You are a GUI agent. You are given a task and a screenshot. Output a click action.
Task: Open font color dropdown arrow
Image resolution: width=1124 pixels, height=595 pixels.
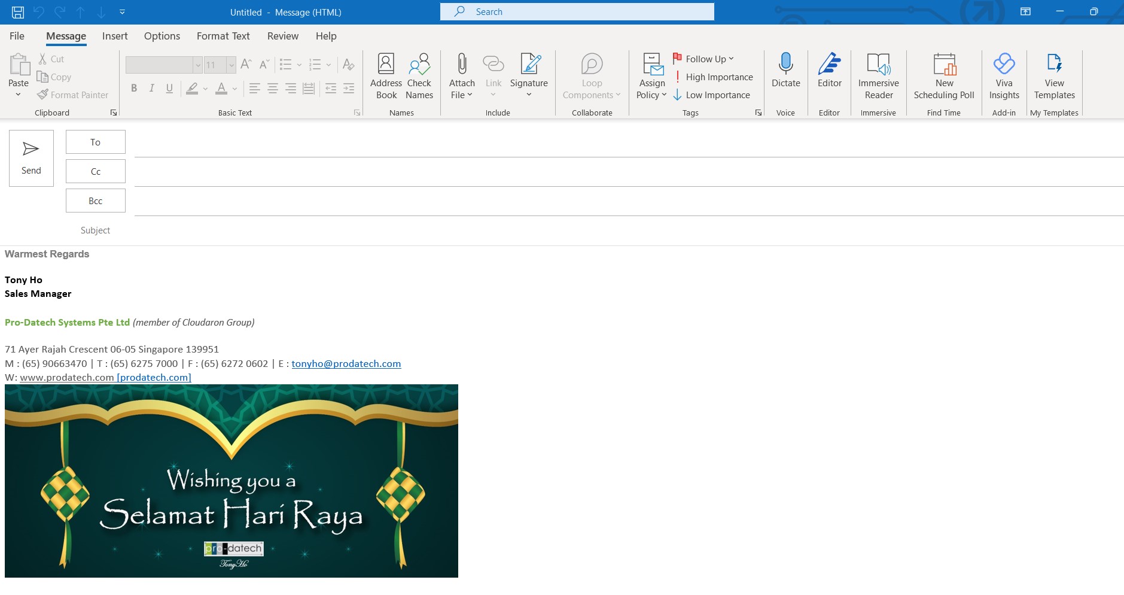pyautogui.click(x=235, y=89)
